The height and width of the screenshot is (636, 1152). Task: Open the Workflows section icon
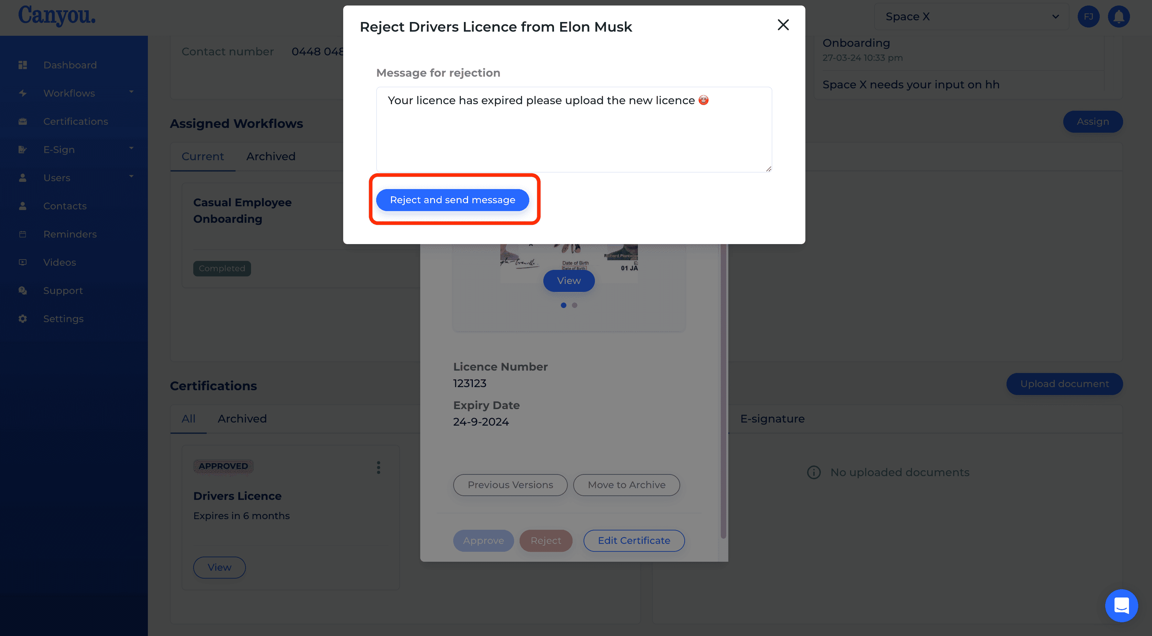point(22,92)
